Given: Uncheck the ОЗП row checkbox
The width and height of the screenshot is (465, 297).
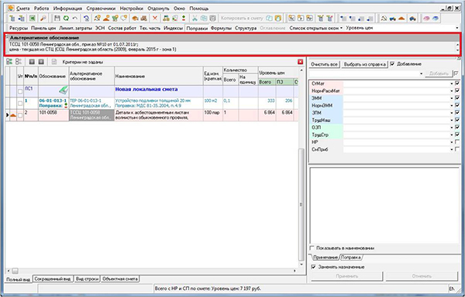Looking at the screenshot, I should 457,128.
